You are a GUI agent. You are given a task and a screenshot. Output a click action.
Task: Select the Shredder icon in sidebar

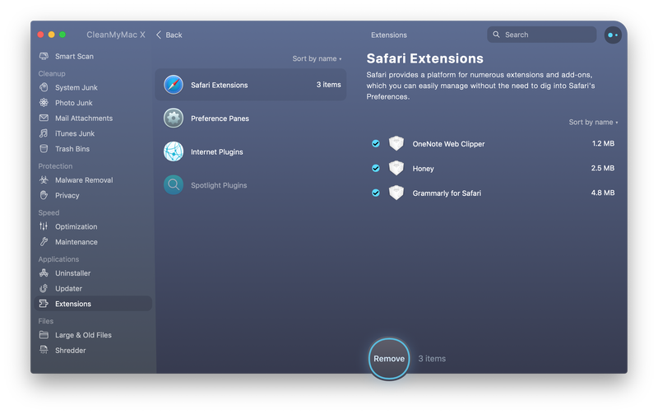pos(44,350)
